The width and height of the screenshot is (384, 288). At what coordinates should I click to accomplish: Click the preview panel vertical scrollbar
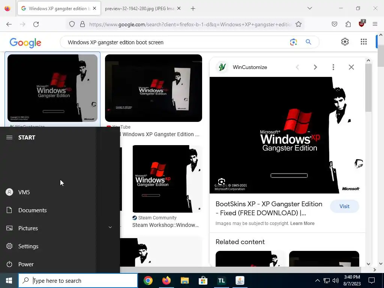click(368, 87)
